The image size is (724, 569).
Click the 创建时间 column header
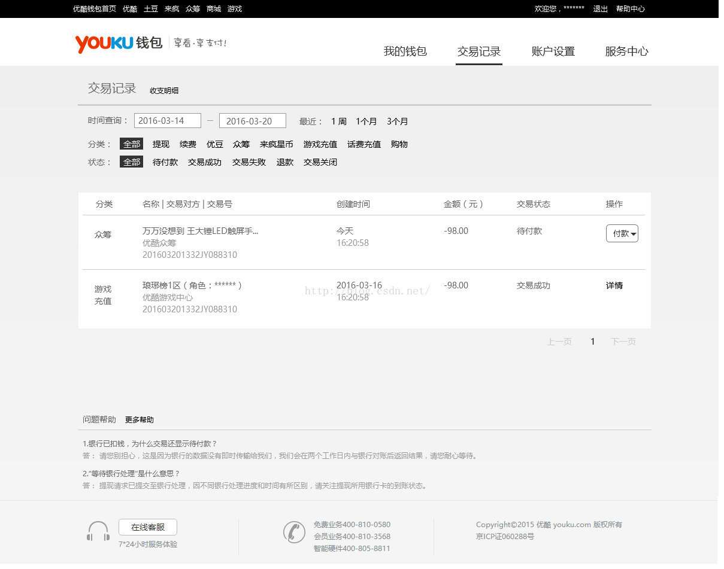coord(353,204)
